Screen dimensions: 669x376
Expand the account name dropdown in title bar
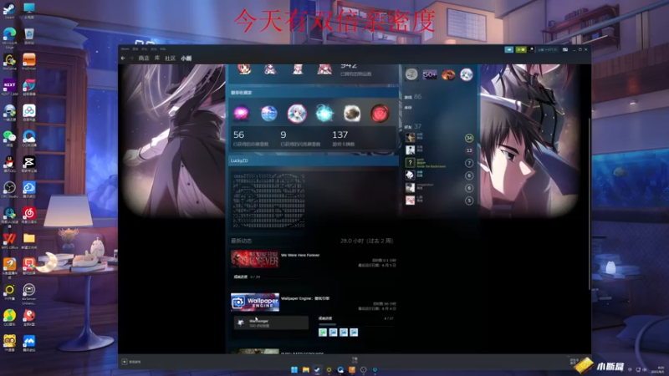click(x=548, y=49)
